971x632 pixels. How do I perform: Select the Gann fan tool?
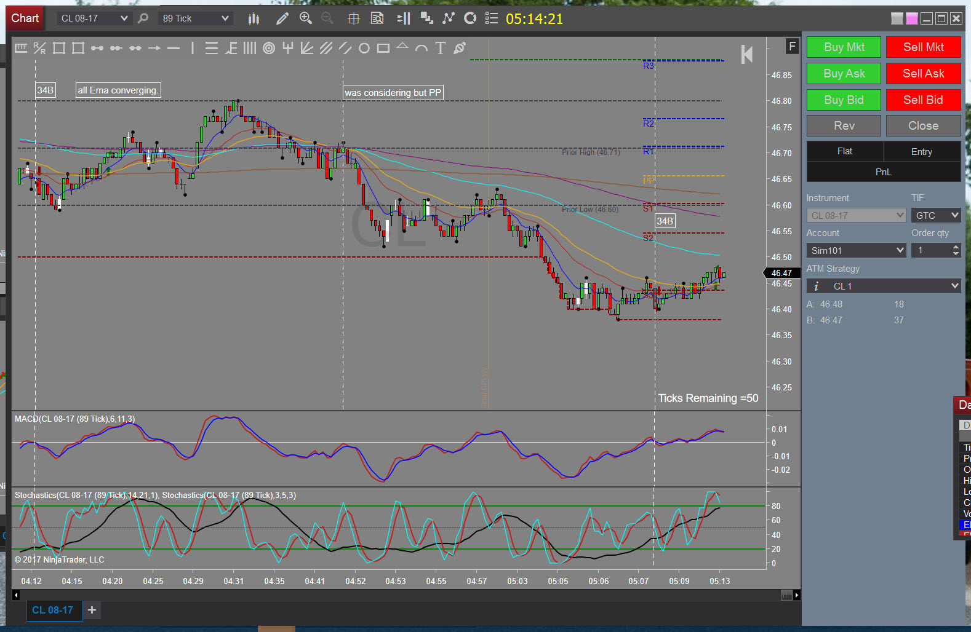pos(307,48)
